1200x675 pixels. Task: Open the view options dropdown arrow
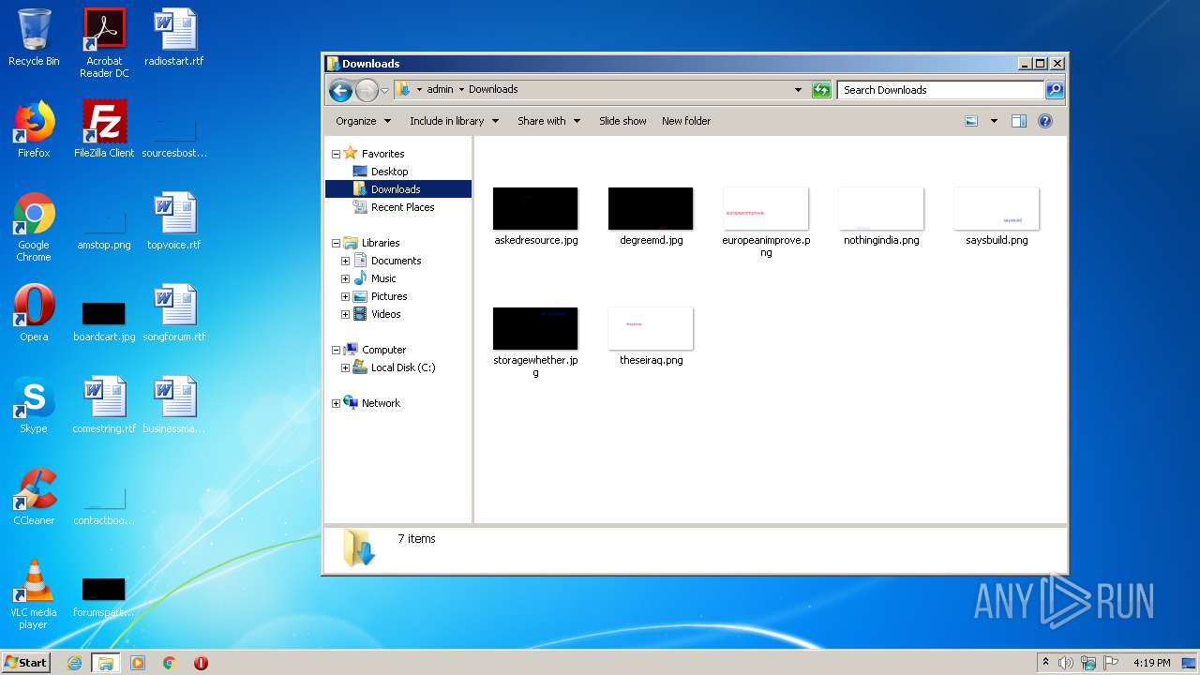pos(994,121)
